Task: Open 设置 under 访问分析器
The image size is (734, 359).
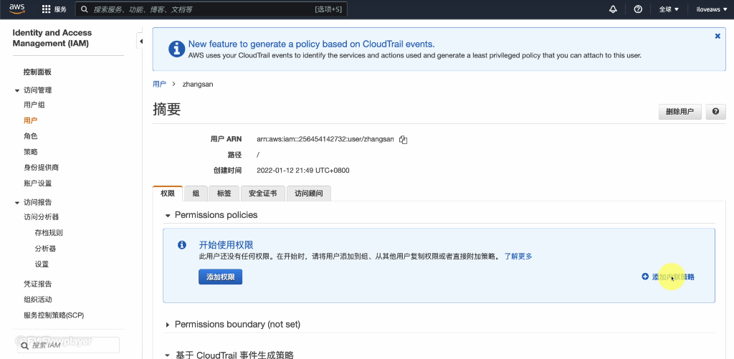Action: coord(42,264)
